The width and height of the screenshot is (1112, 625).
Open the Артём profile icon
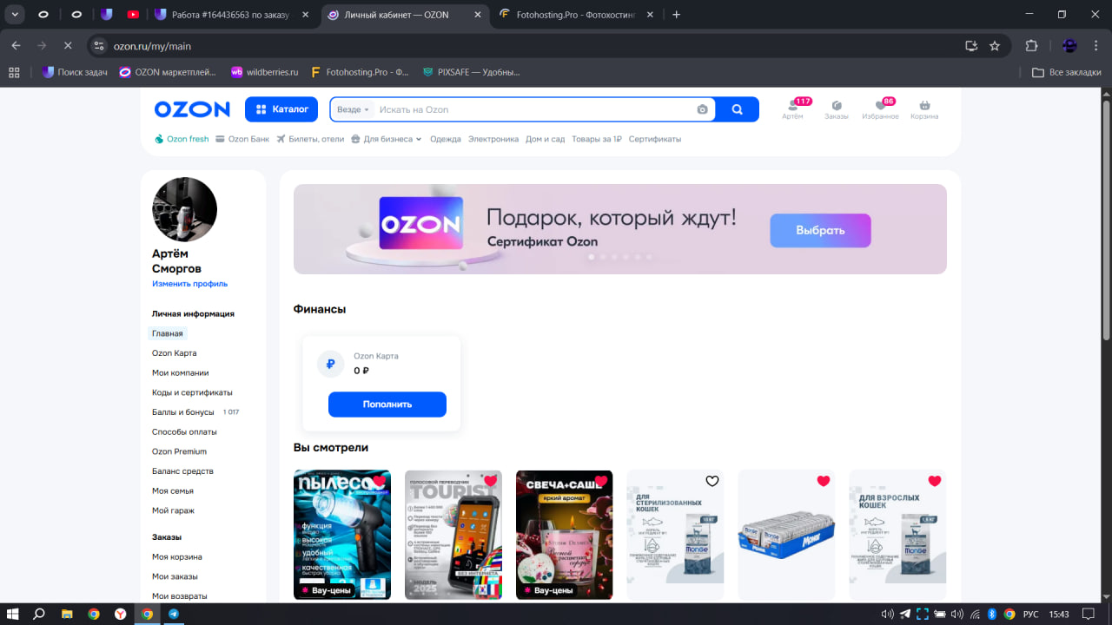pos(792,109)
